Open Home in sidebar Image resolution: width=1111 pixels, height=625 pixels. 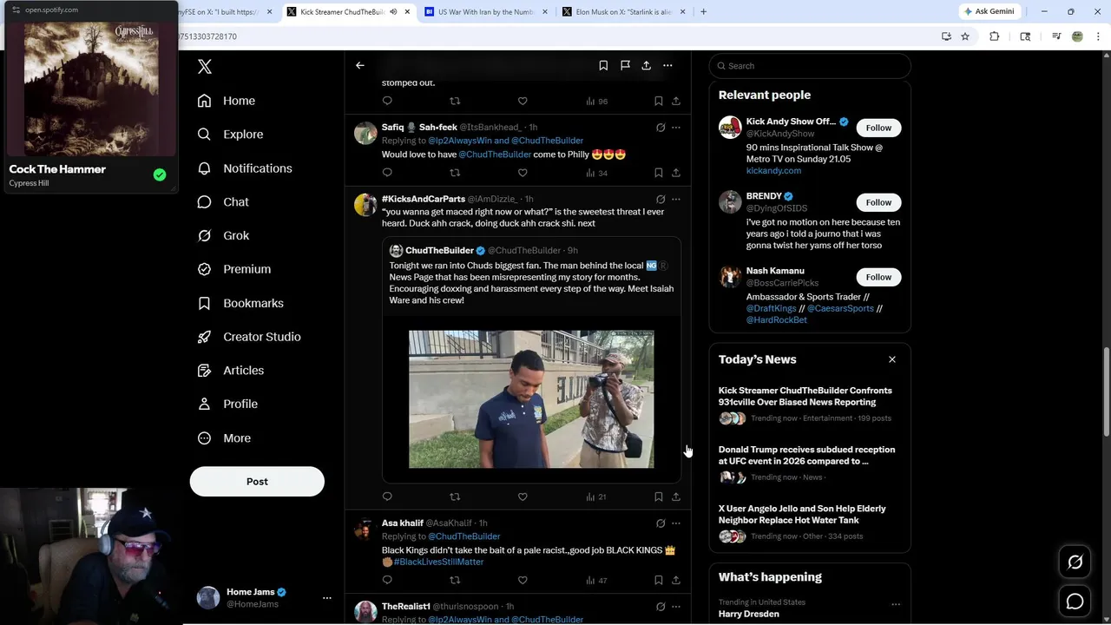click(x=227, y=101)
